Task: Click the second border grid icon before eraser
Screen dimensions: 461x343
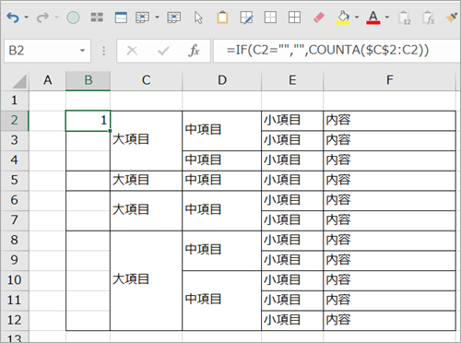Action: (x=294, y=18)
